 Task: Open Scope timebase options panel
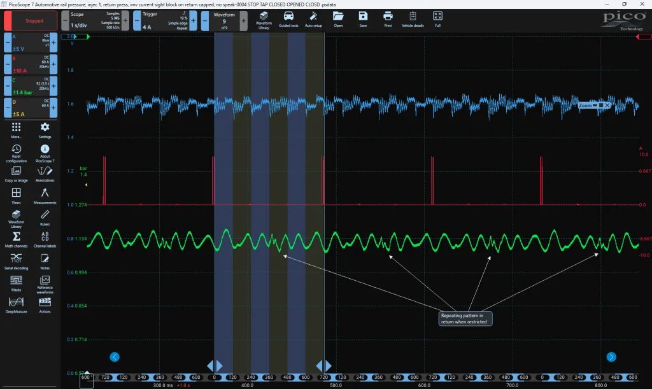[96, 20]
